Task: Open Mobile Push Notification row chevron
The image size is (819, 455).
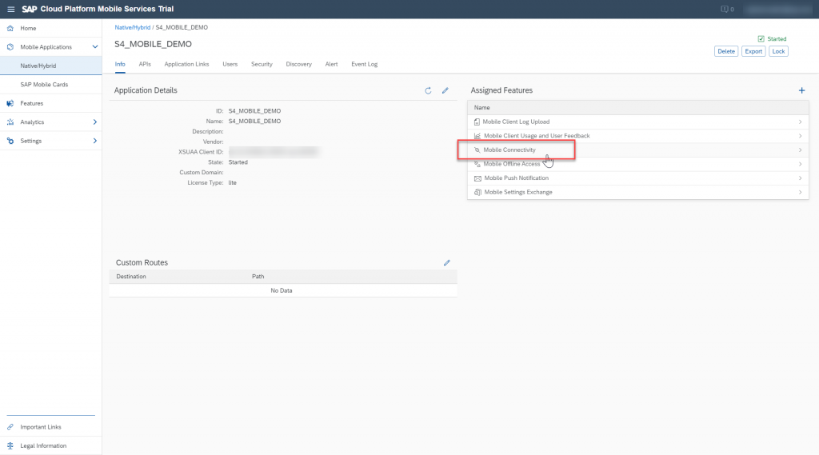Action: [800, 178]
